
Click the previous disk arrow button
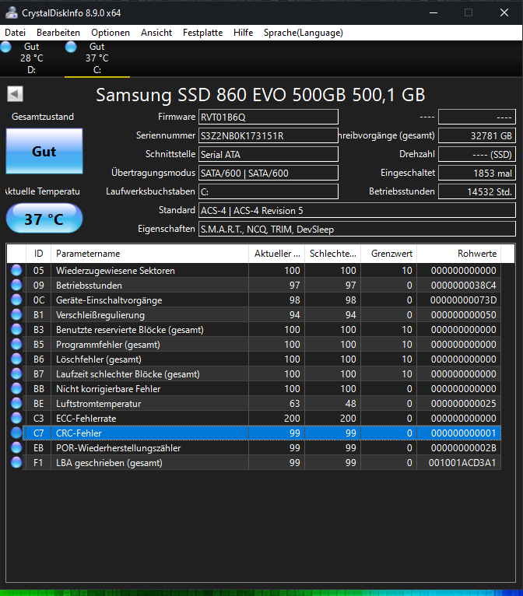[x=16, y=94]
